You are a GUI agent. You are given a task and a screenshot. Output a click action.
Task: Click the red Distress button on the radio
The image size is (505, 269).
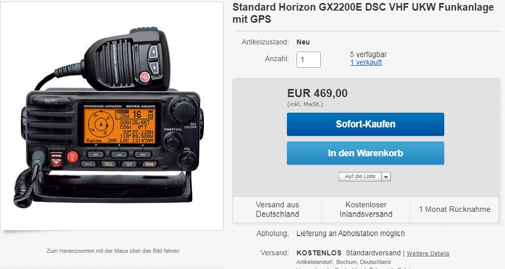click(56, 159)
